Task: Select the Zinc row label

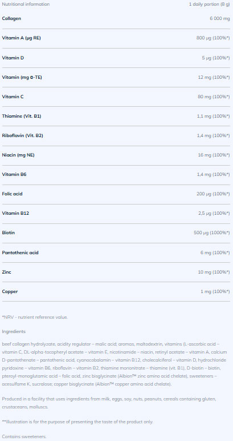Action: click(x=6, y=272)
